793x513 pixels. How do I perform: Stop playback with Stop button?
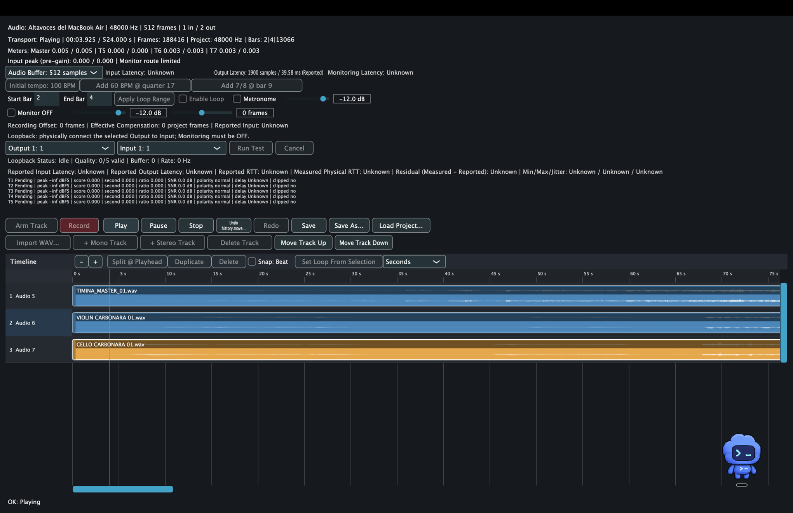196,225
